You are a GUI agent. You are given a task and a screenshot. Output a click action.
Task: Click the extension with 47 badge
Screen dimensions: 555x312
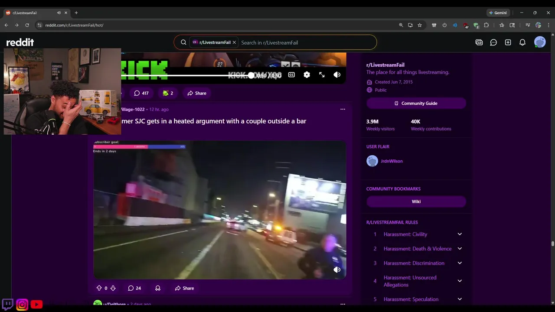[x=466, y=25]
